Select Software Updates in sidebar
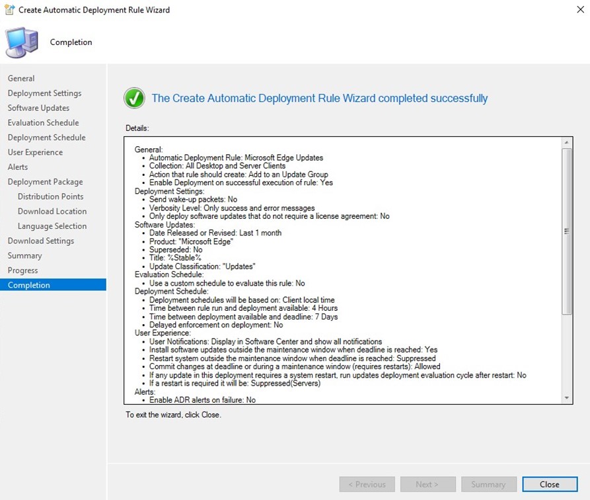 [x=38, y=108]
